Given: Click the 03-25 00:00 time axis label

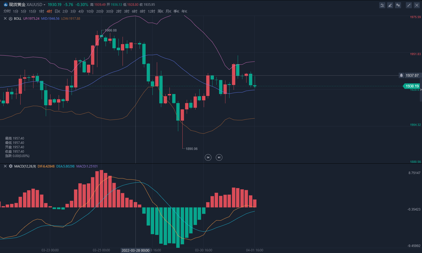Looking at the screenshot, I should tap(101, 250).
